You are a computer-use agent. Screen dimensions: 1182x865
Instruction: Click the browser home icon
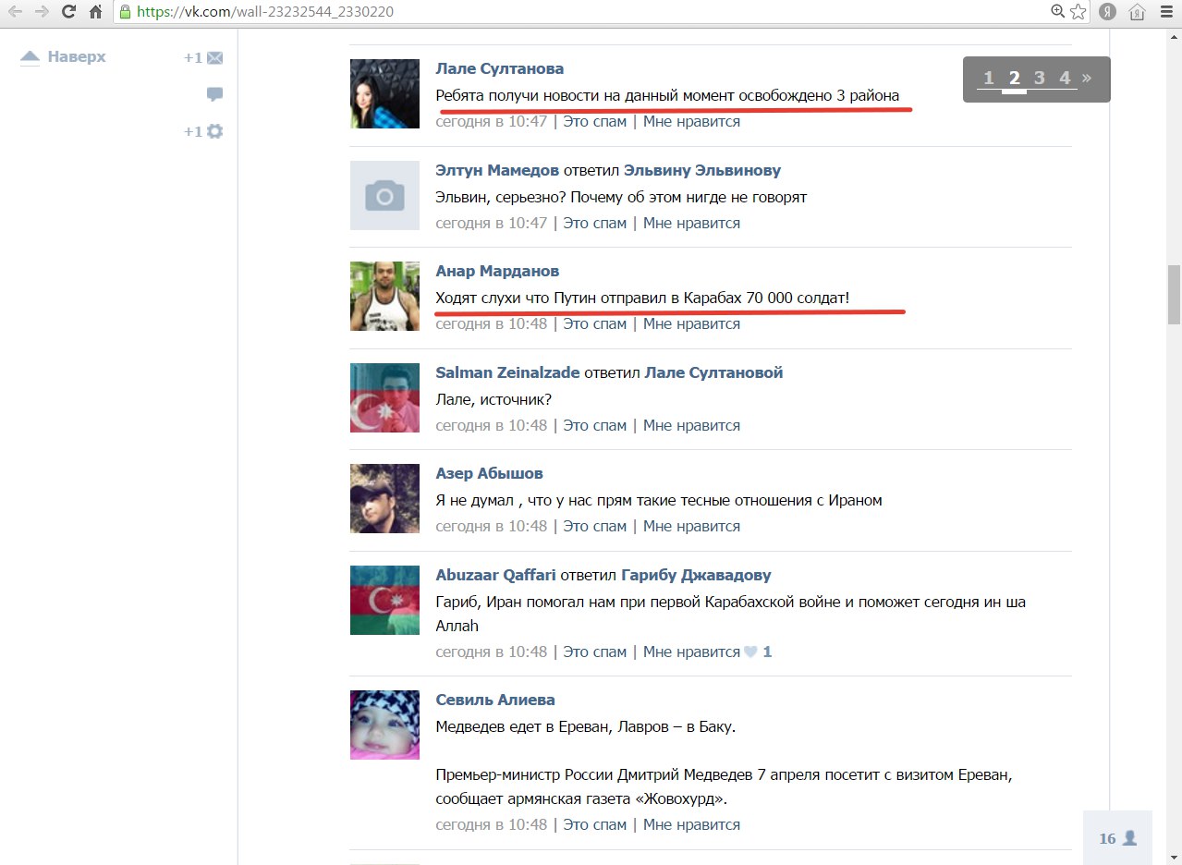click(95, 12)
